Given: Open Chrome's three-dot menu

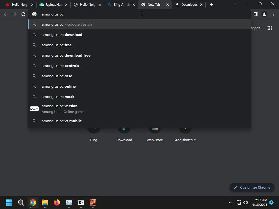Looking at the screenshot, I should pyautogui.click(x=273, y=14).
